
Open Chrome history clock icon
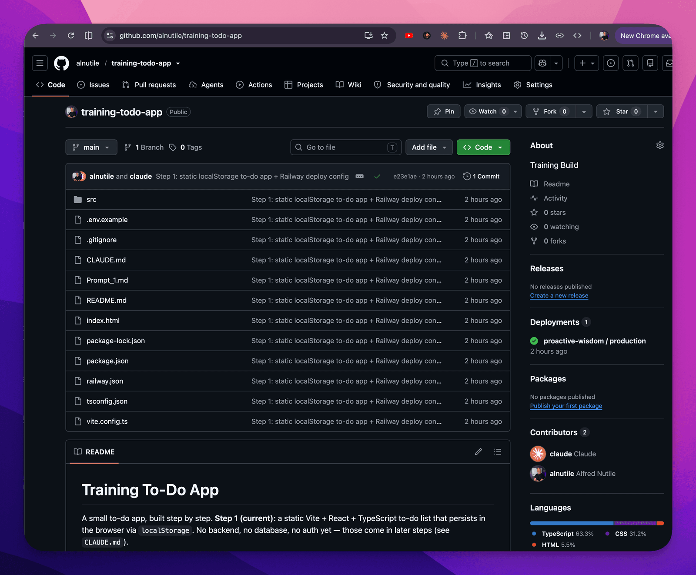click(x=524, y=36)
